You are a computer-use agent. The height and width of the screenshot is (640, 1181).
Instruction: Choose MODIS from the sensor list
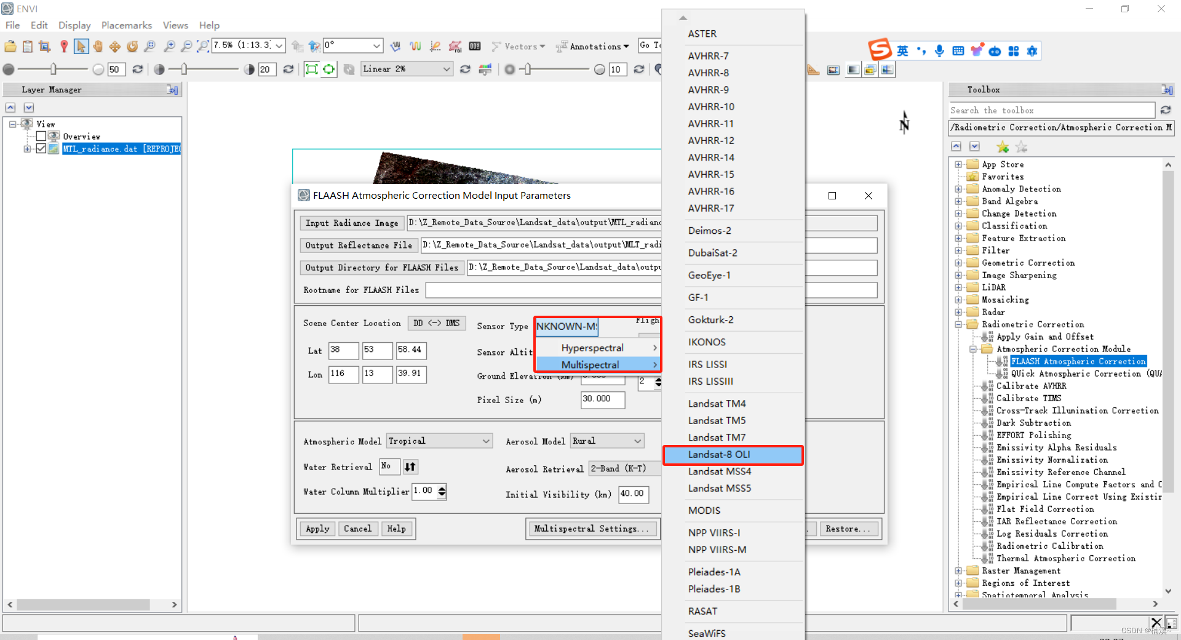tap(733, 511)
